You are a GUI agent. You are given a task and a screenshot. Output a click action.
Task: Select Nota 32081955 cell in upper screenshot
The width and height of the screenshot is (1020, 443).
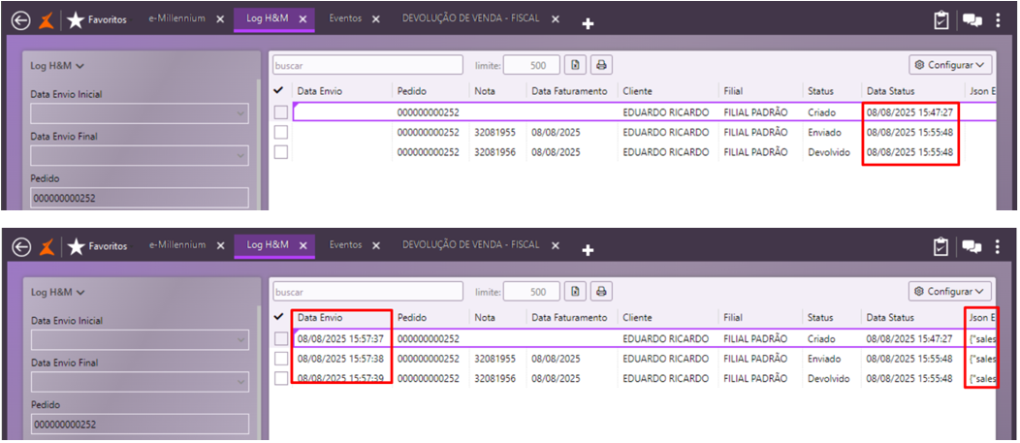[495, 132]
